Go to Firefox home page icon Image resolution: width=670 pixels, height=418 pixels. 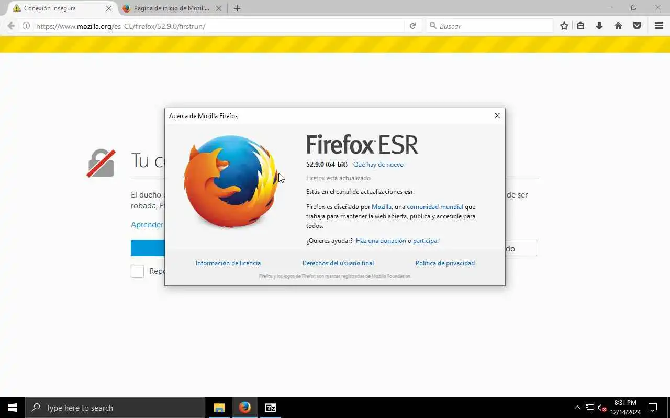[x=618, y=26]
